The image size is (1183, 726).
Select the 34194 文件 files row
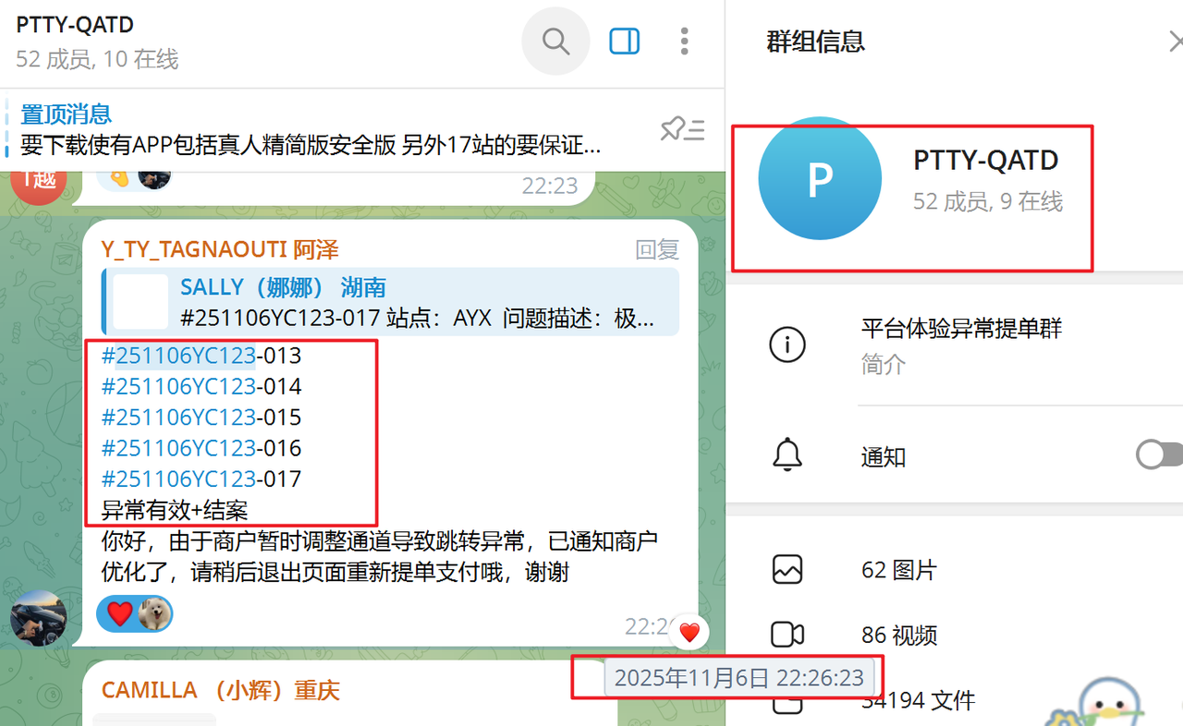(954, 701)
